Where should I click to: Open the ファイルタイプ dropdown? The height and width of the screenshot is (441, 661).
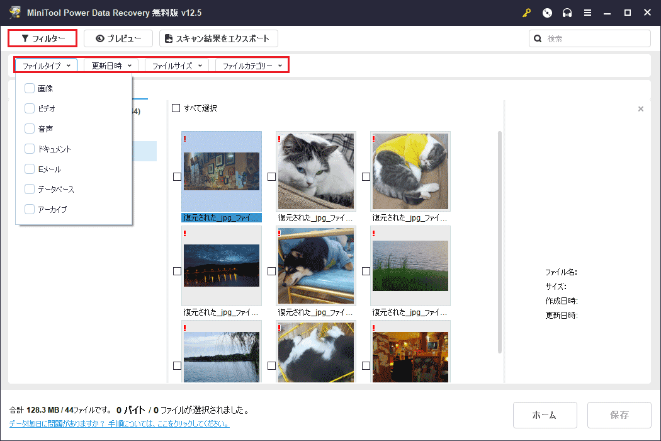[47, 66]
